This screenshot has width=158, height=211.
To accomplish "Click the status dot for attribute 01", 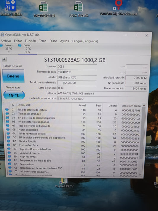I will pyautogui.click(x=7, y=110).
